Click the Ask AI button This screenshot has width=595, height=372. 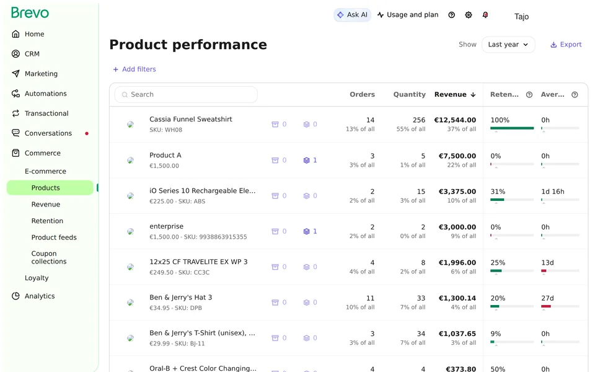(352, 15)
